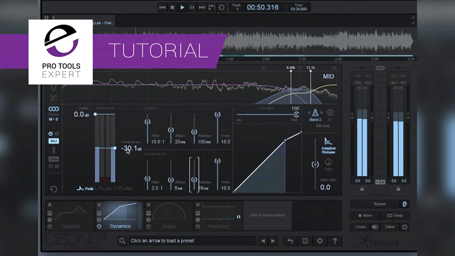The image size is (455, 256).
Task: Click to insert module slot
Action: (x=267, y=215)
